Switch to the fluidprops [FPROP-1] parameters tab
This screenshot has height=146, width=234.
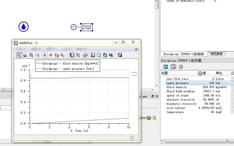[184, 54]
